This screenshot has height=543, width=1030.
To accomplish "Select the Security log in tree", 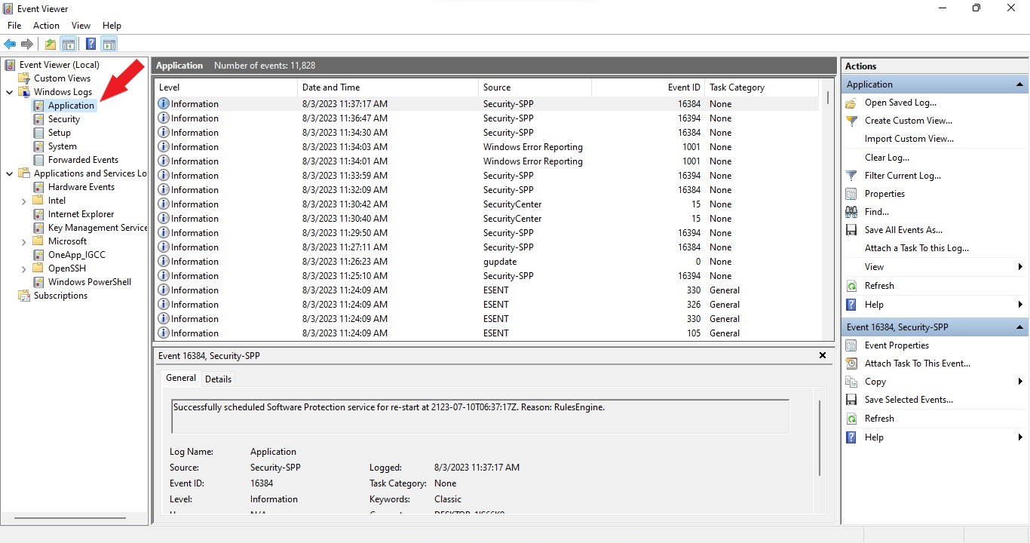I will (x=63, y=119).
